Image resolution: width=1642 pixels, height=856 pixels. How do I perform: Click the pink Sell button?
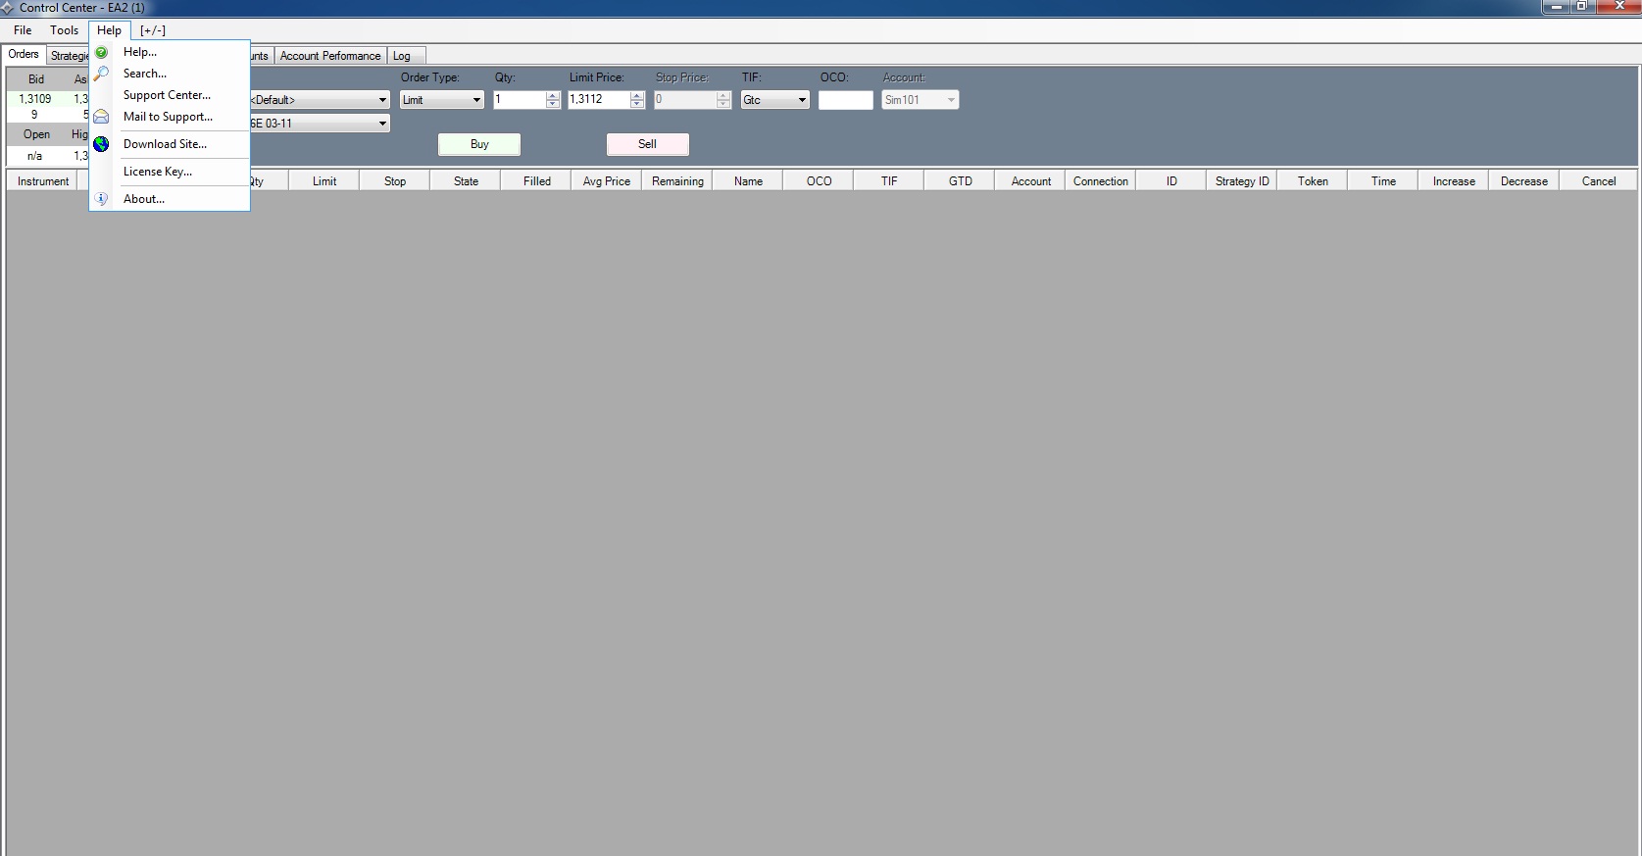point(648,144)
